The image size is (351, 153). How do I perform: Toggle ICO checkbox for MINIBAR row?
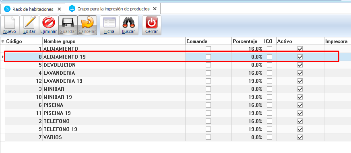click(x=270, y=89)
